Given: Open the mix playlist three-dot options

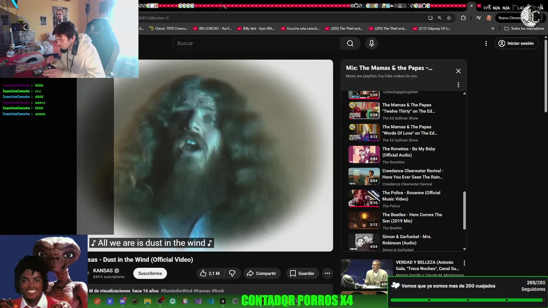Looking at the screenshot, I should 458,85.
